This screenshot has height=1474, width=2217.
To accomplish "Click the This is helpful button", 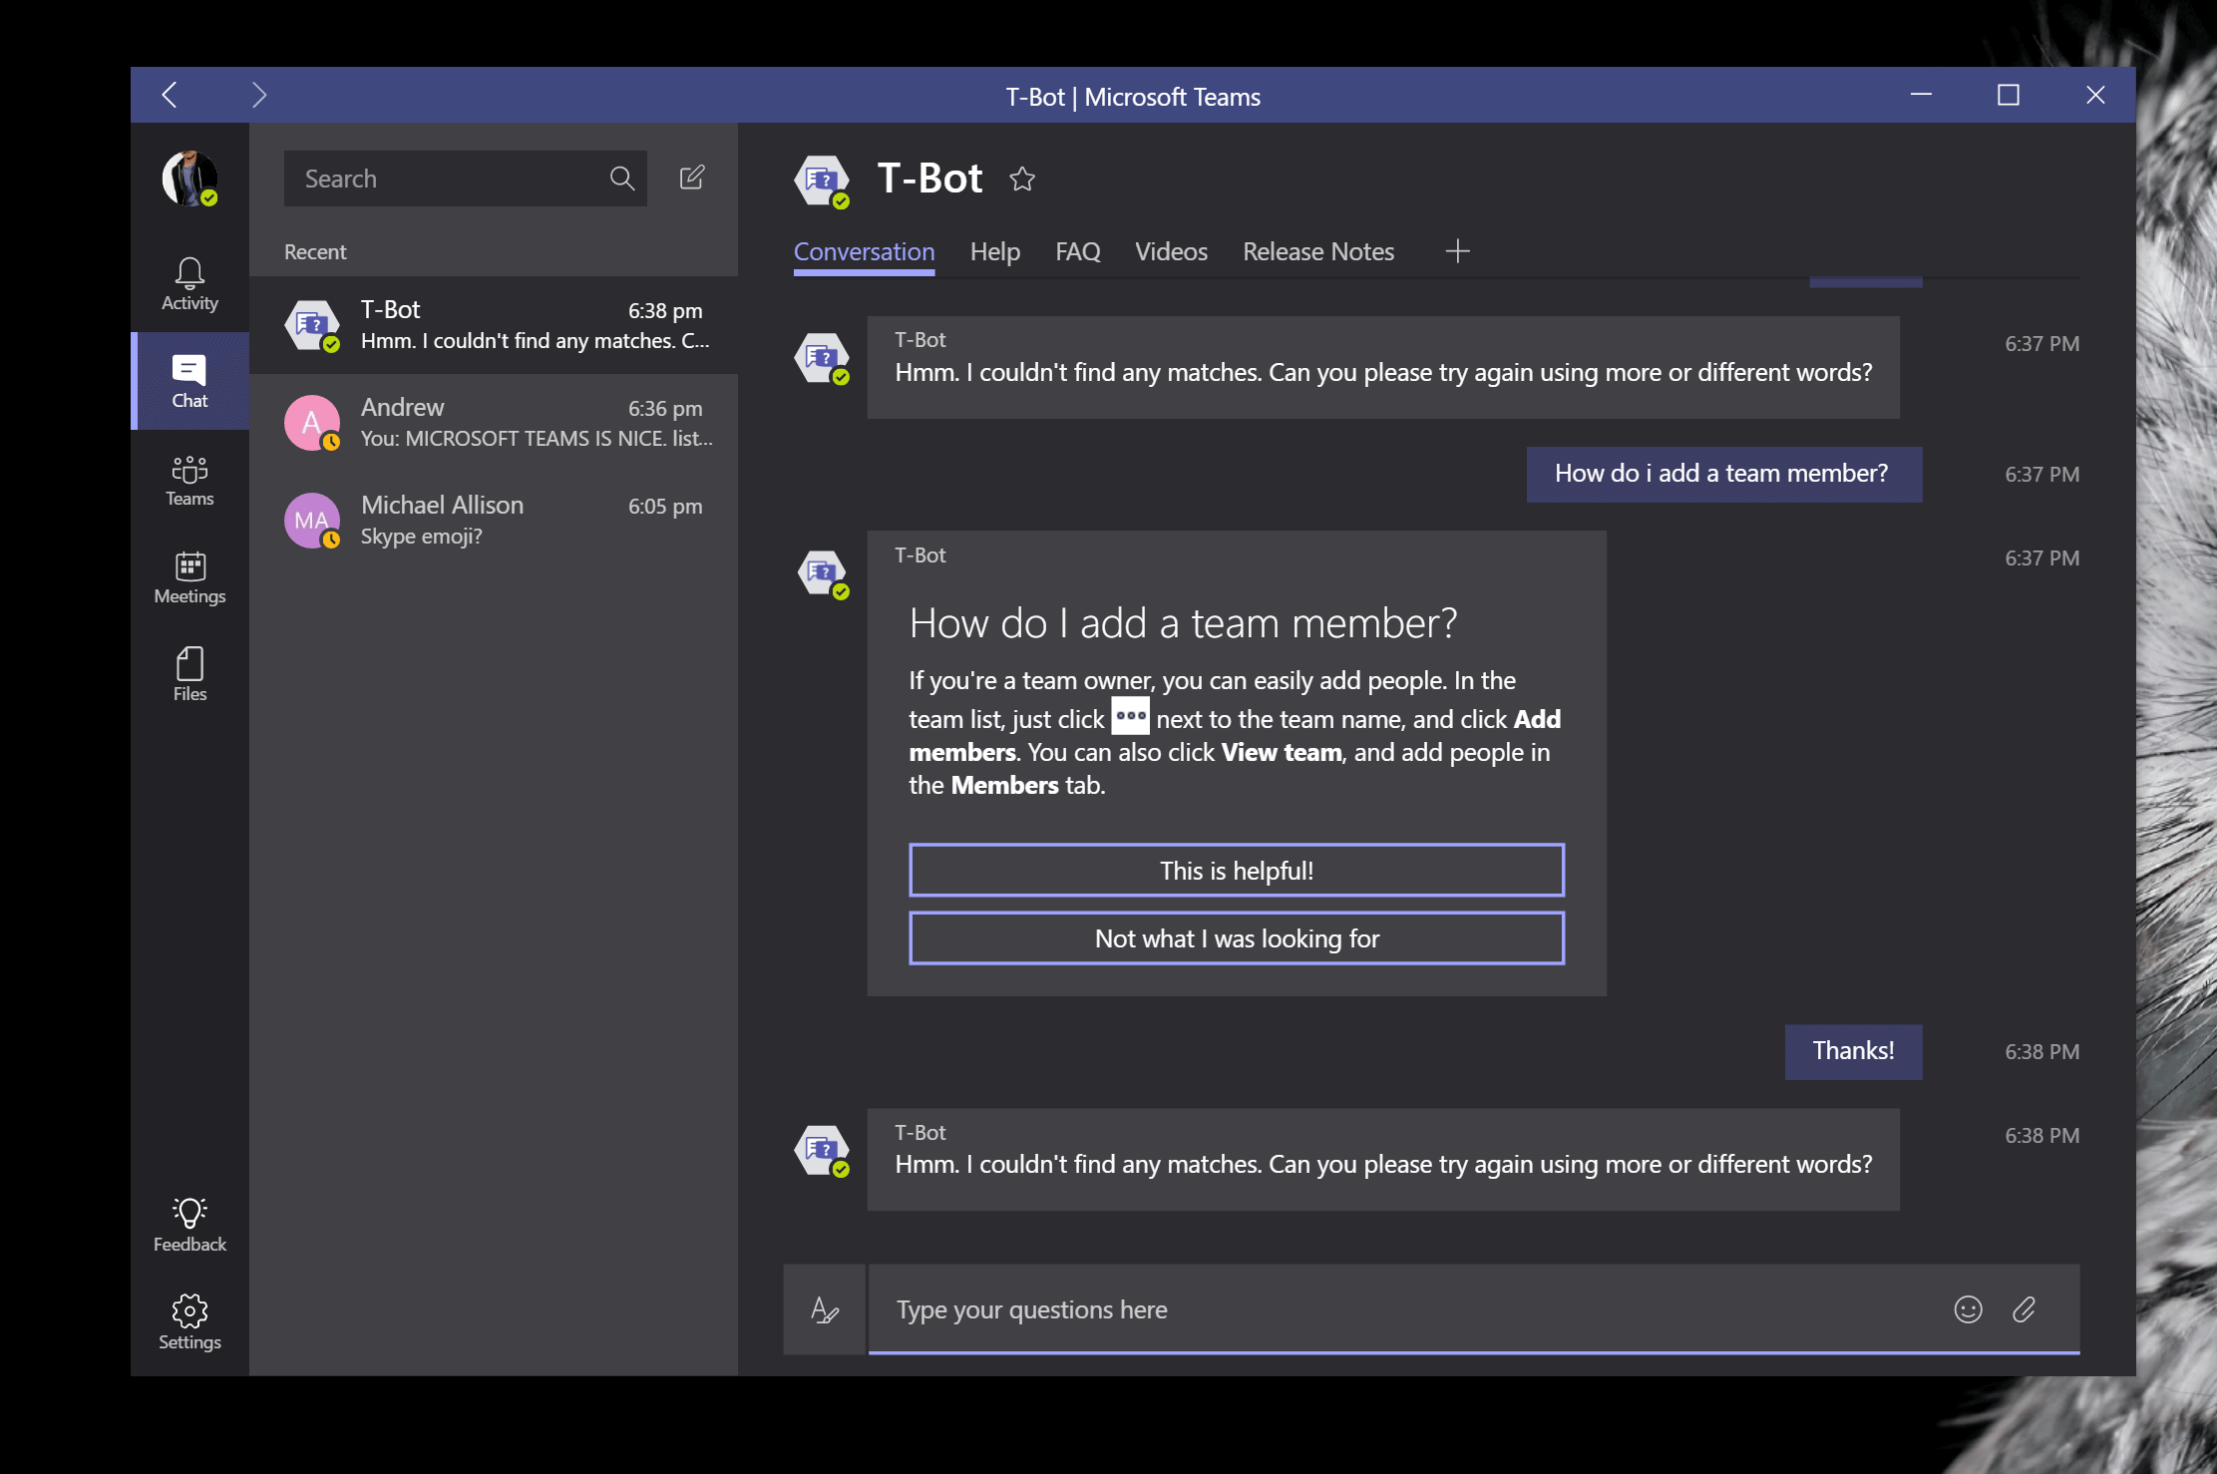I will coord(1235,869).
